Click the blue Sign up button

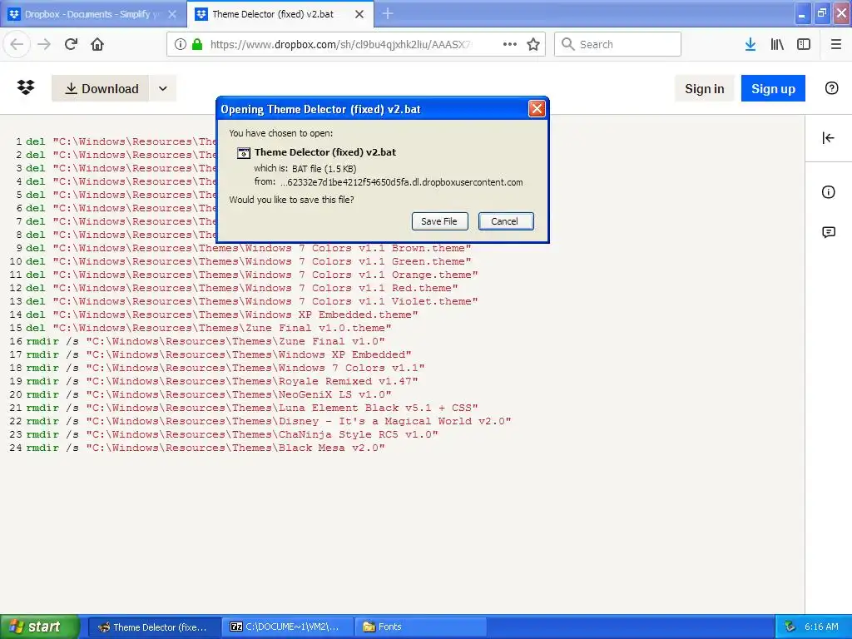773,88
